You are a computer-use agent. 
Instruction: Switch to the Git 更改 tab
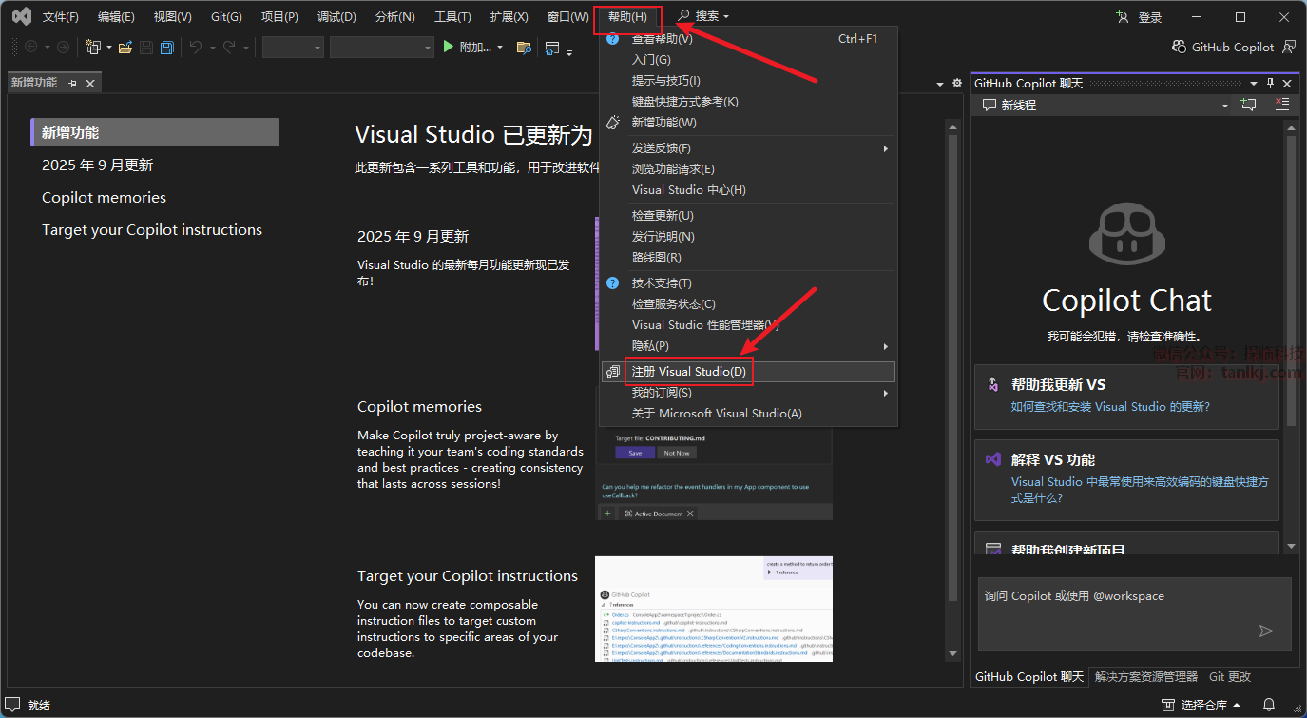click(1230, 677)
